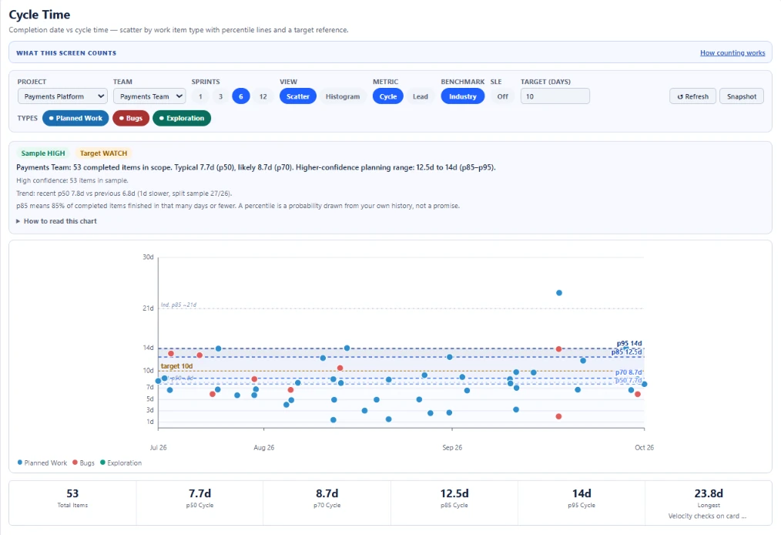
Task: Toggle the Bugs type filter
Action: click(x=131, y=118)
